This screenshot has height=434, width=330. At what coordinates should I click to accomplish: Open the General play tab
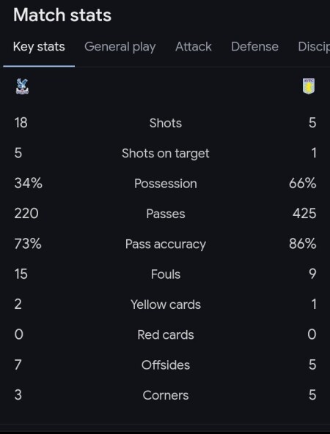tap(120, 47)
